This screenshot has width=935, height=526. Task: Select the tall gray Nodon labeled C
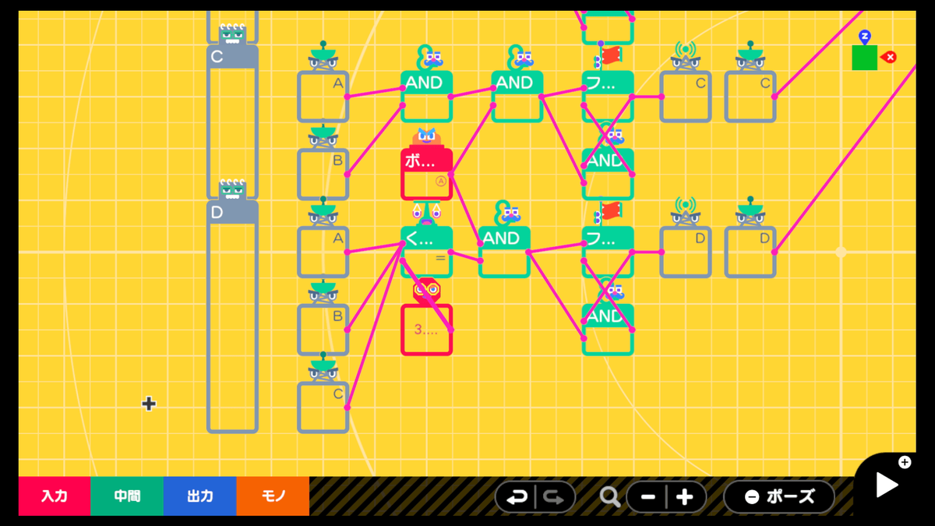pyautogui.click(x=232, y=122)
